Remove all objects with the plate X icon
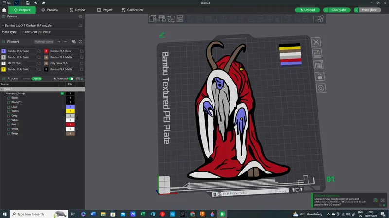 [x=316, y=42]
